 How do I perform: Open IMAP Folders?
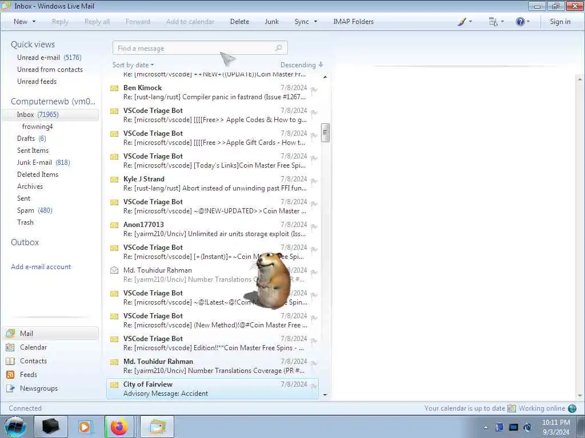pyautogui.click(x=353, y=22)
